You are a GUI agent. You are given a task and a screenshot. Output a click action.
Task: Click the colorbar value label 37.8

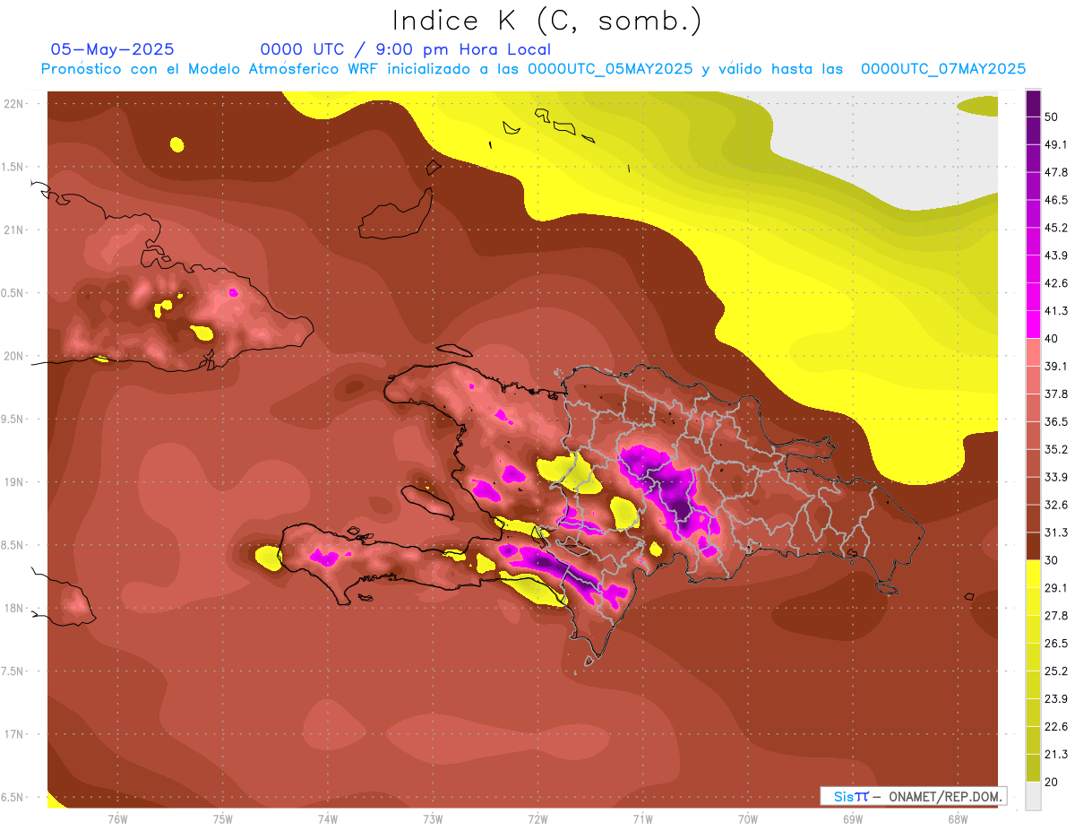(x=1056, y=394)
